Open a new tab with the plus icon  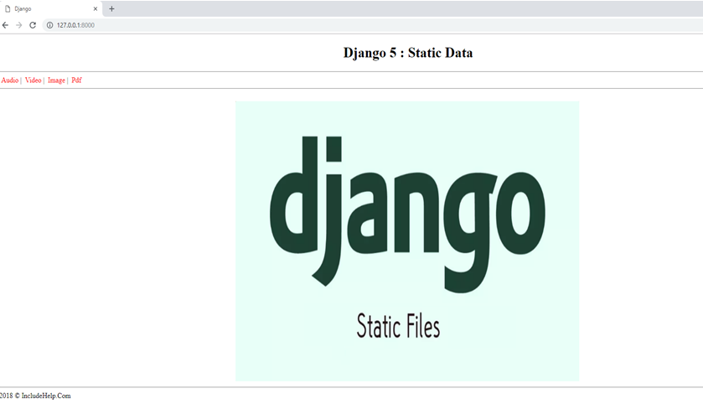[x=111, y=8]
